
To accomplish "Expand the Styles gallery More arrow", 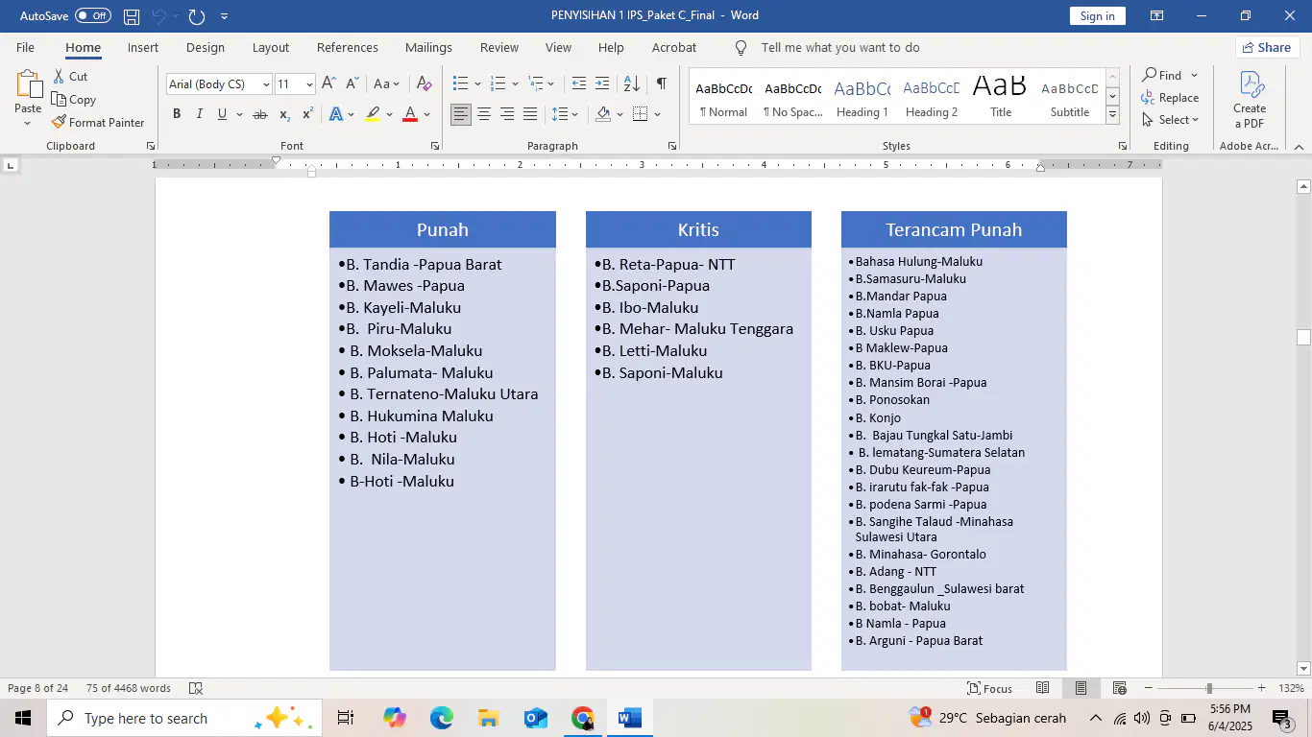I will pyautogui.click(x=1112, y=114).
